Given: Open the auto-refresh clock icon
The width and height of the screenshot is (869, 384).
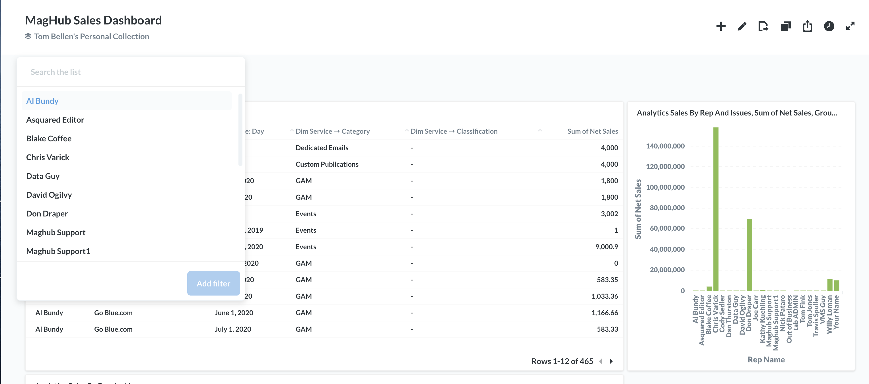Looking at the screenshot, I should point(829,26).
